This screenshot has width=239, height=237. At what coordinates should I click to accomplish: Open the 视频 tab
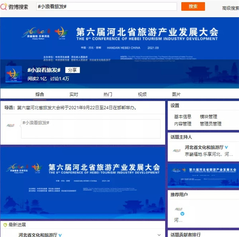[x=142, y=94]
